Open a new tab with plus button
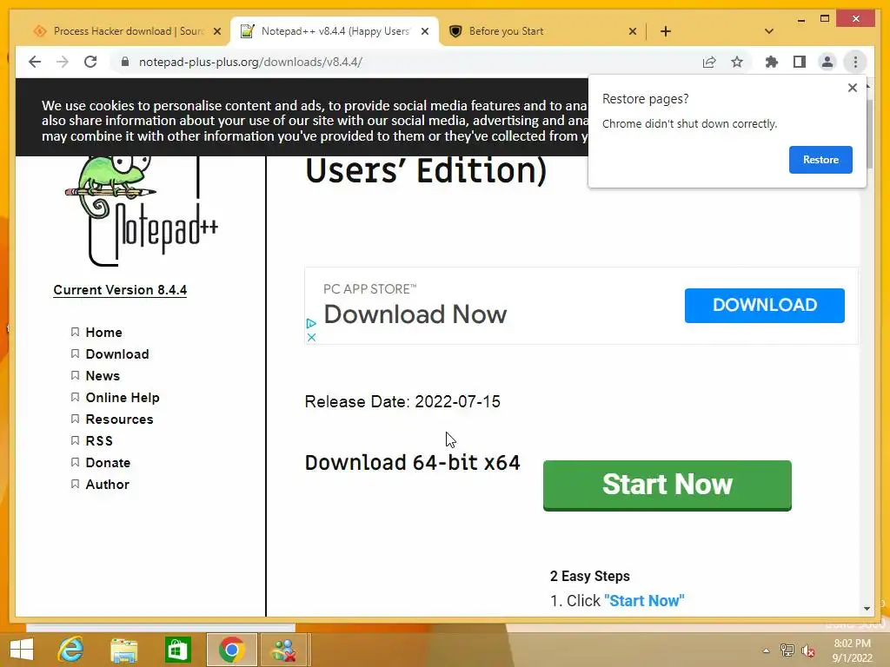 (x=666, y=31)
